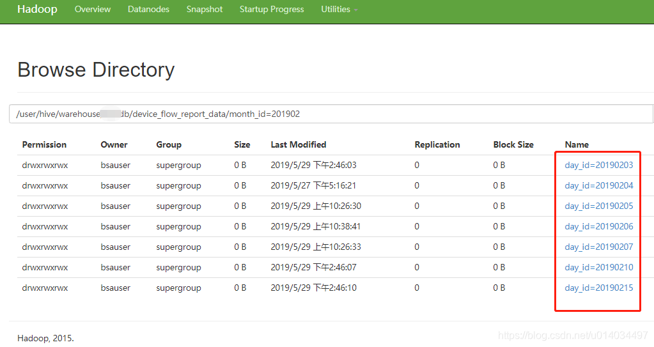654x347 pixels.
Task: Click the Replication column header
Action: [x=437, y=144]
